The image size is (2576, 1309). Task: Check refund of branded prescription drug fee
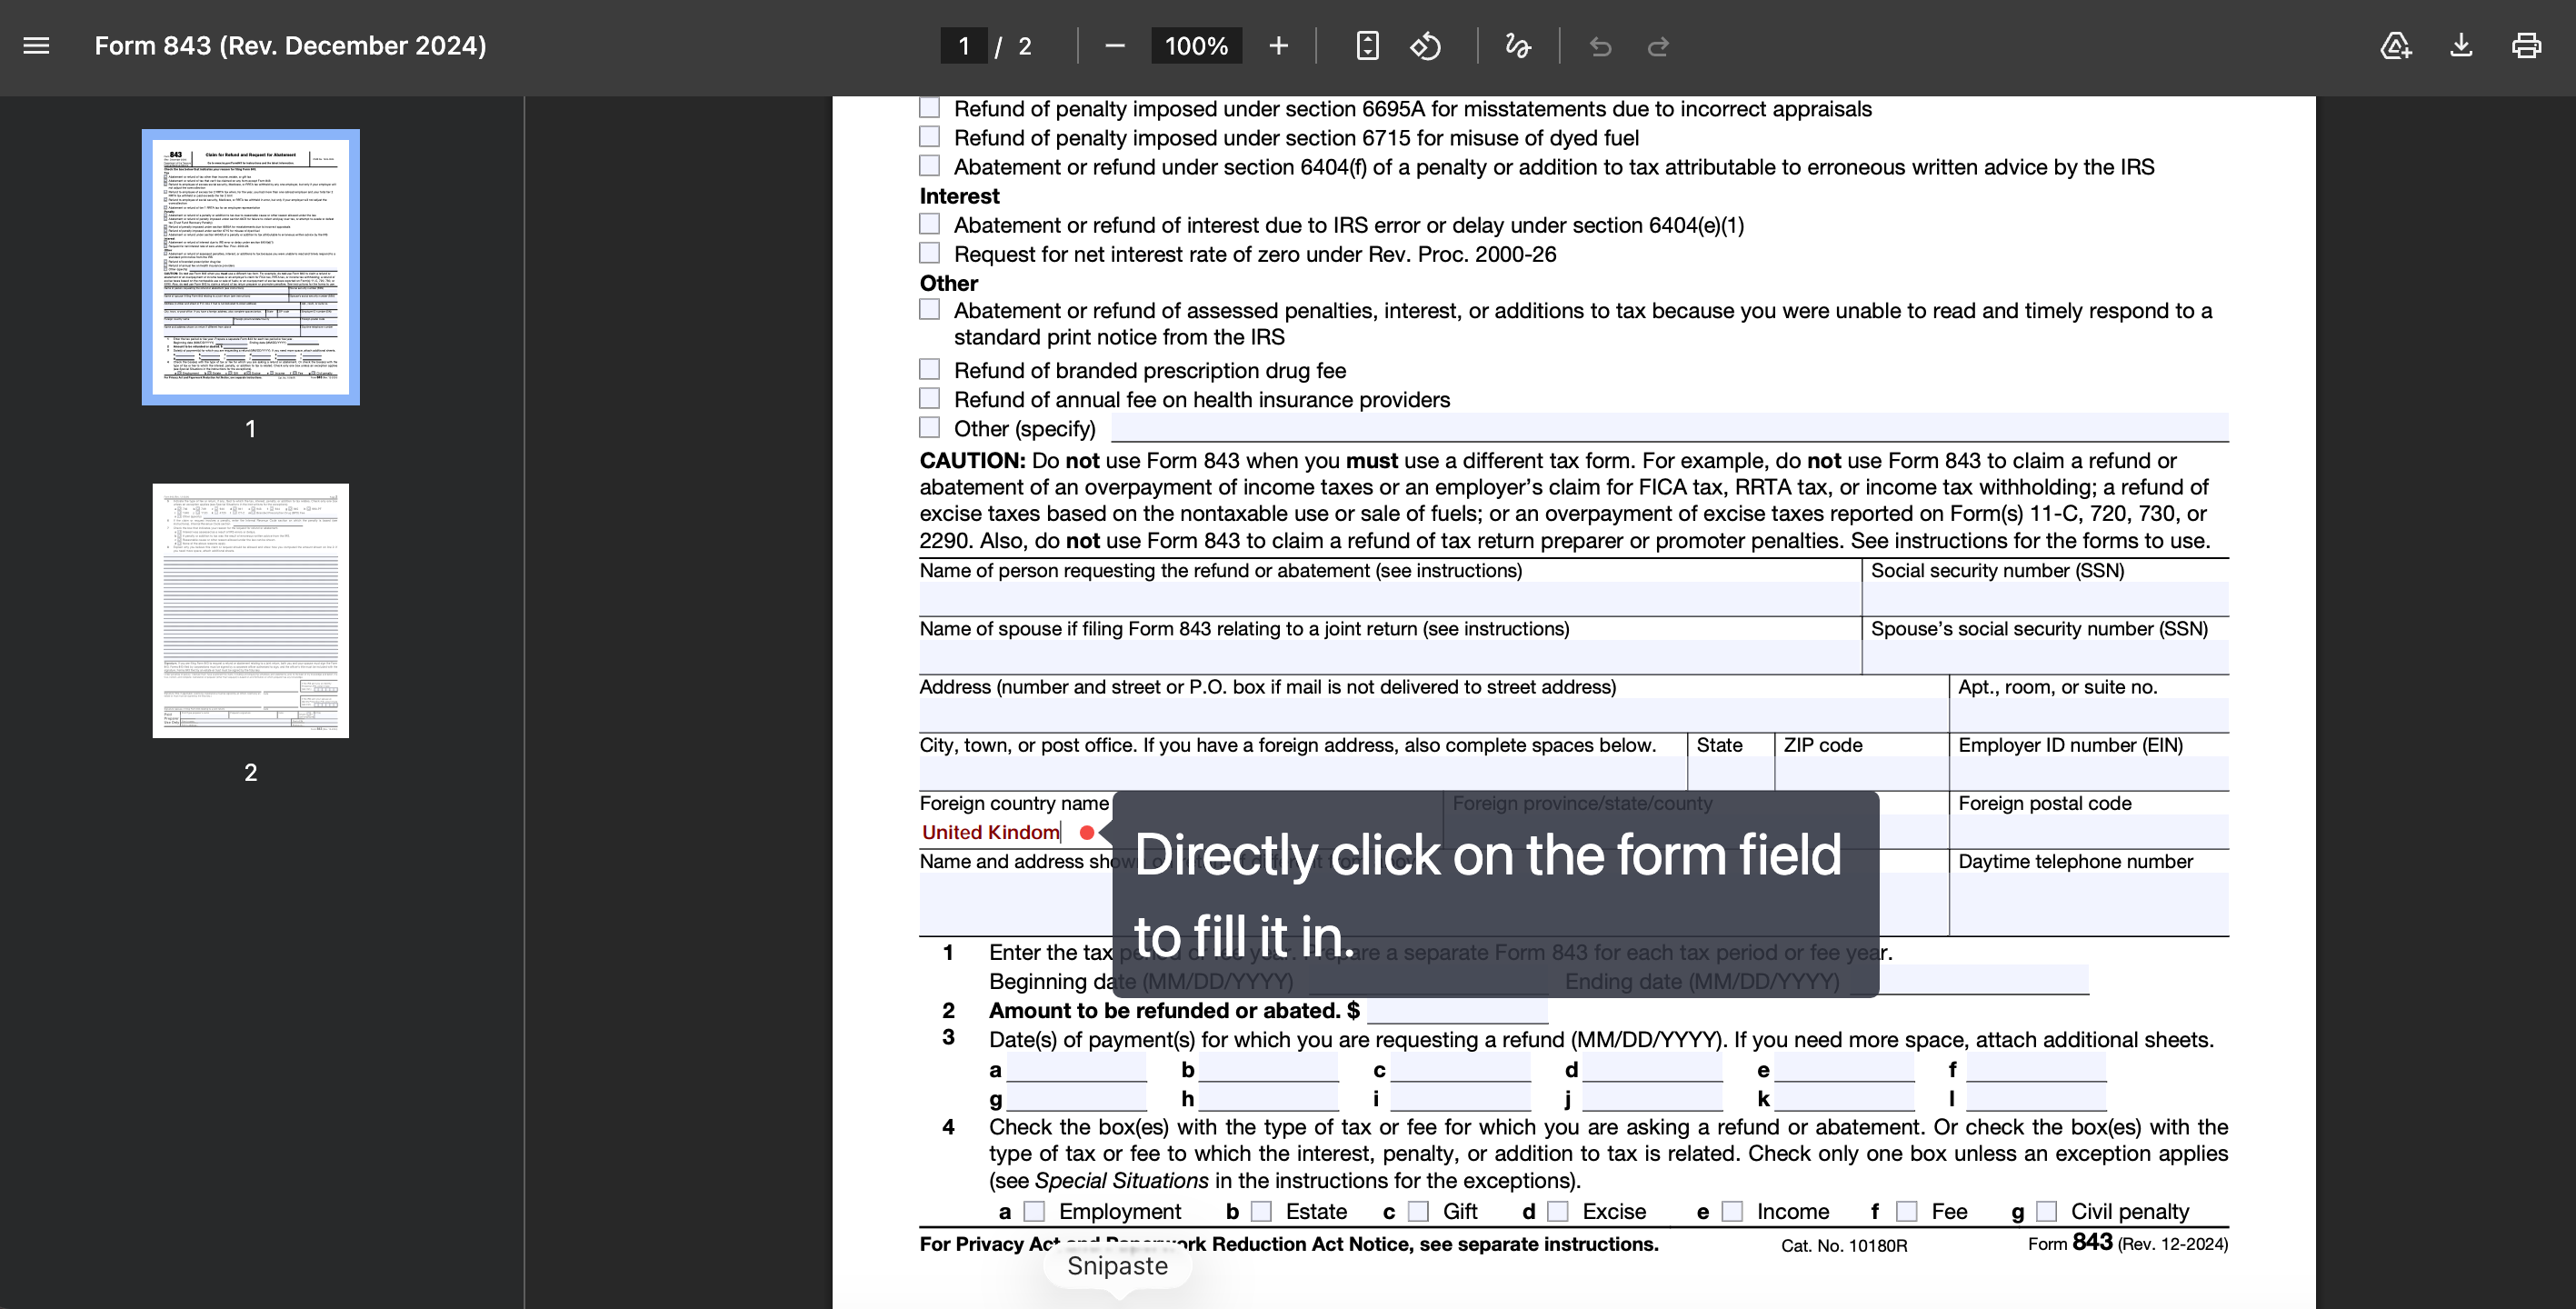(x=930, y=369)
